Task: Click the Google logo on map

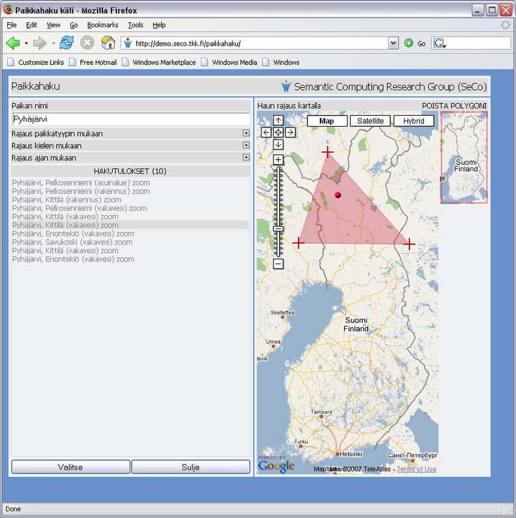Action: 276,465
